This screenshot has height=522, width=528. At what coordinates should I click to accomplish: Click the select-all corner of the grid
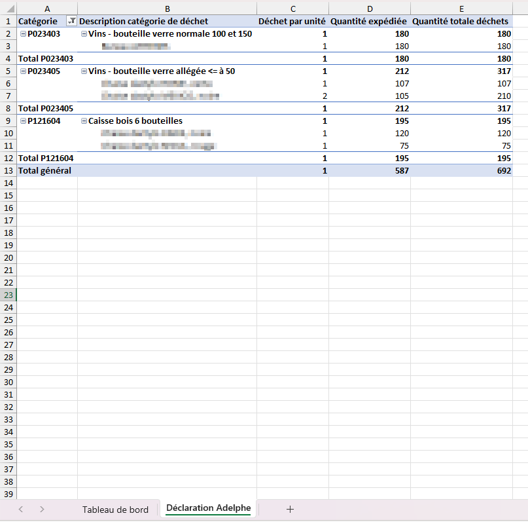pos(7,7)
